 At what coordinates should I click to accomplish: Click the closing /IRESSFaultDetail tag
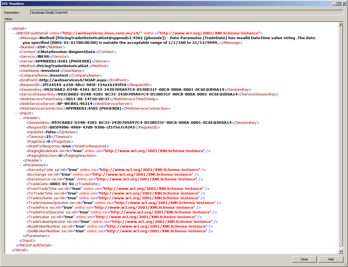coord(34,245)
